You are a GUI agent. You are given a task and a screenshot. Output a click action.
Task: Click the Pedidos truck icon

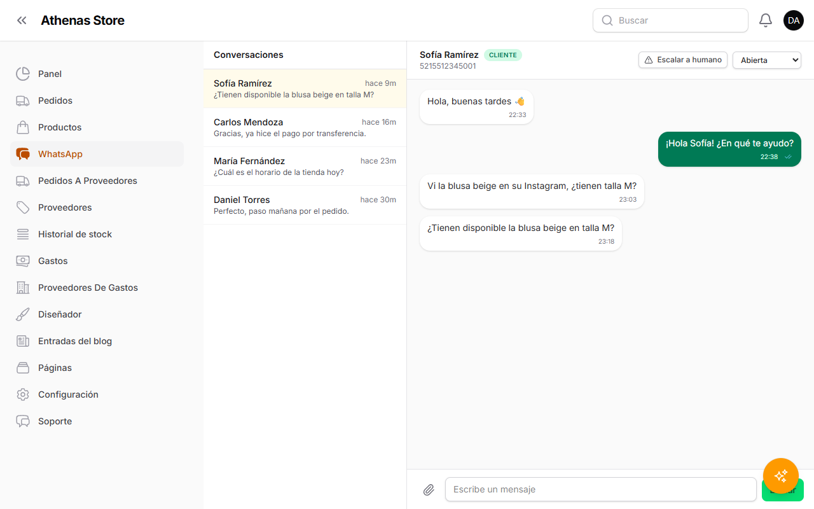coord(23,101)
